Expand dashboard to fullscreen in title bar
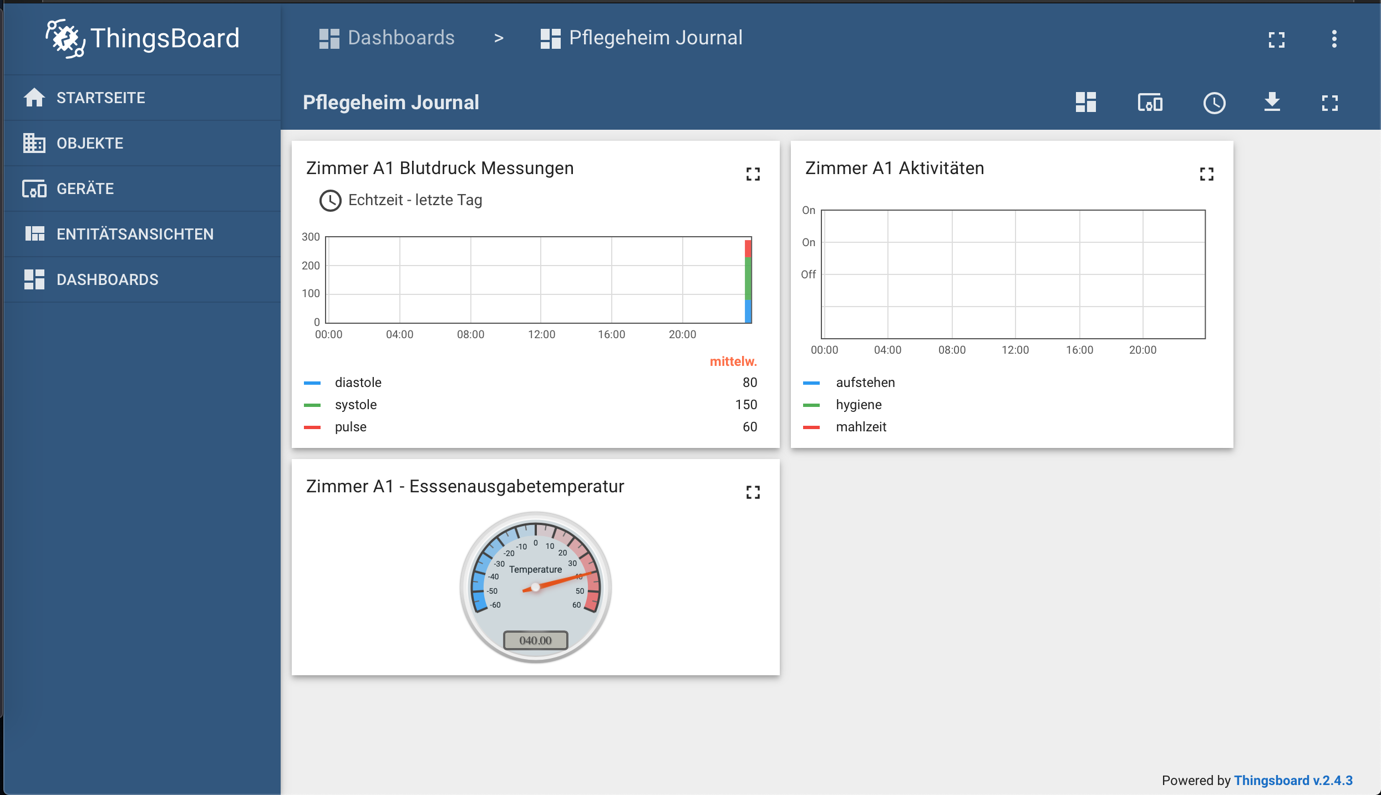The width and height of the screenshot is (1381, 795). [x=1329, y=103]
